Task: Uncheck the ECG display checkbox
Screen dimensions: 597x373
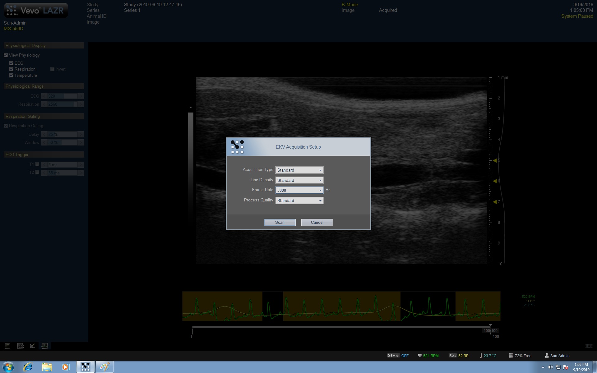Action: [12, 63]
